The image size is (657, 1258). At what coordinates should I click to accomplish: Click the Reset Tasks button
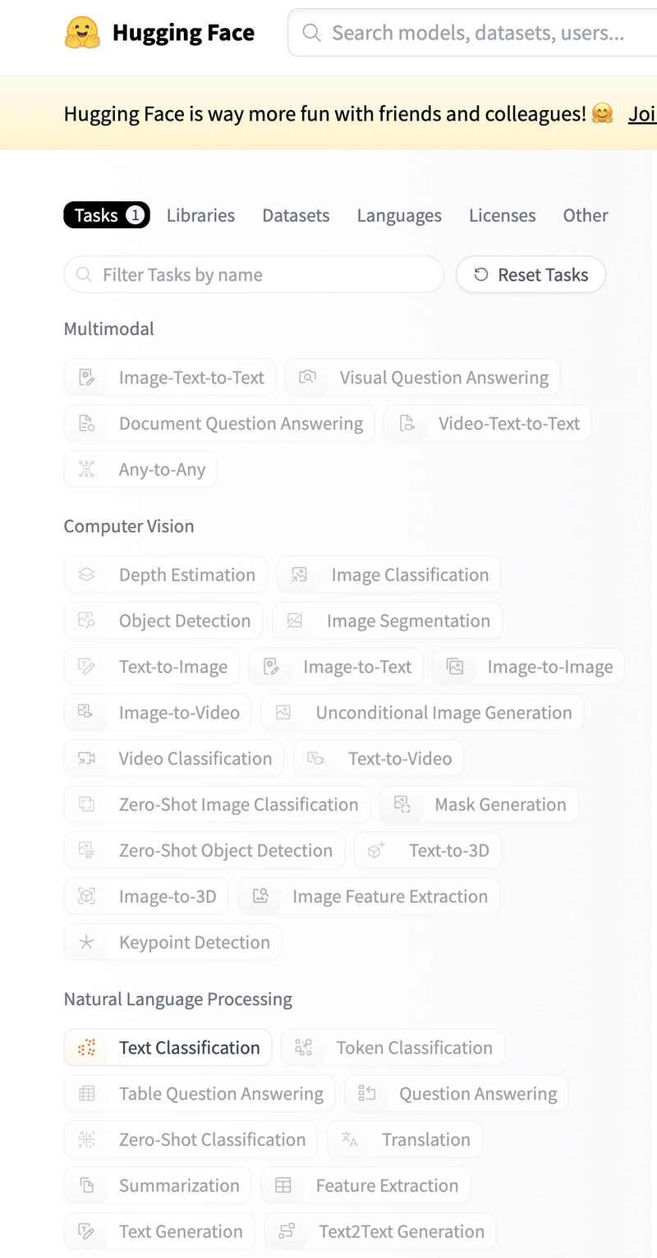tap(531, 275)
